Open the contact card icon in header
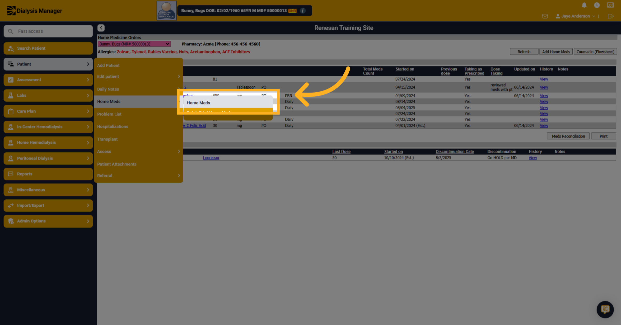621x325 pixels. pos(610,5)
